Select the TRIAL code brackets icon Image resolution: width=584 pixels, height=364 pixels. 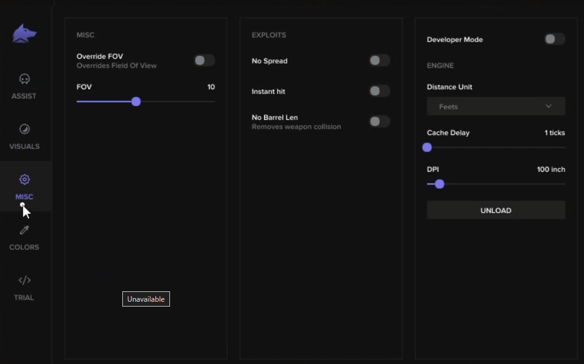click(x=24, y=280)
